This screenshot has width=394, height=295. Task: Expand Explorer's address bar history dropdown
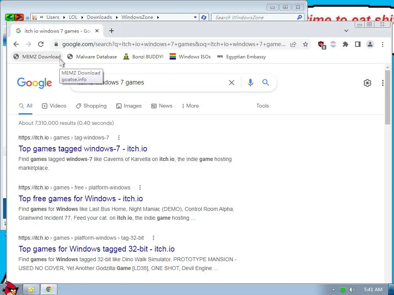click(195, 17)
